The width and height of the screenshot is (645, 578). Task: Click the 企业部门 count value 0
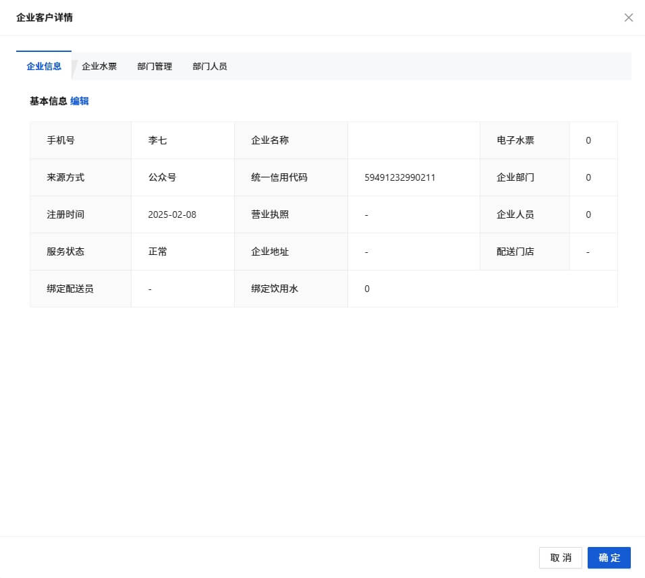click(588, 177)
